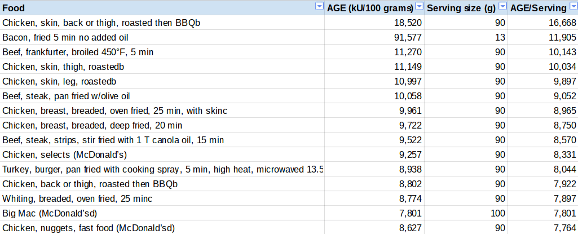This screenshot has width=578, height=234.
Task: Select AGE value 9,522
Action: [374, 140]
